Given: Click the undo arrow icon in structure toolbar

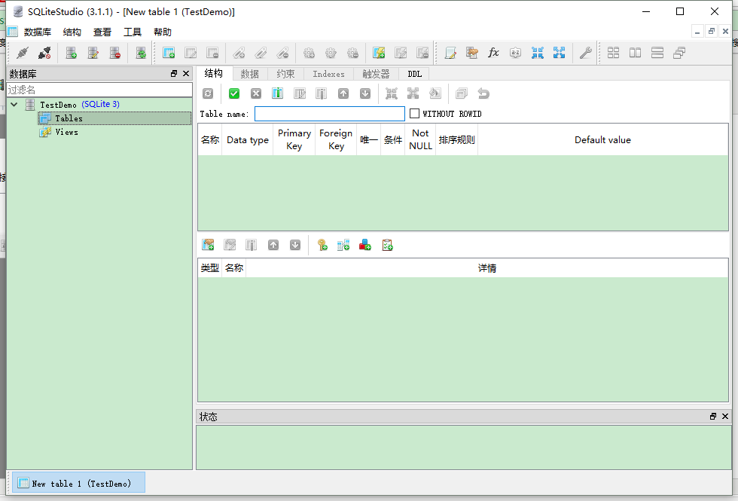Looking at the screenshot, I should pyautogui.click(x=483, y=93).
